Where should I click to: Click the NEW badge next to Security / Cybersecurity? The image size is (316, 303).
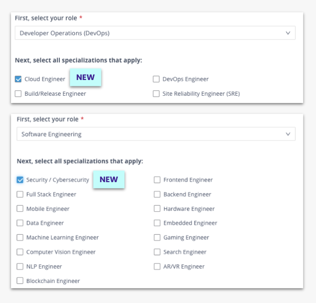pyautogui.click(x=109, y=179)
